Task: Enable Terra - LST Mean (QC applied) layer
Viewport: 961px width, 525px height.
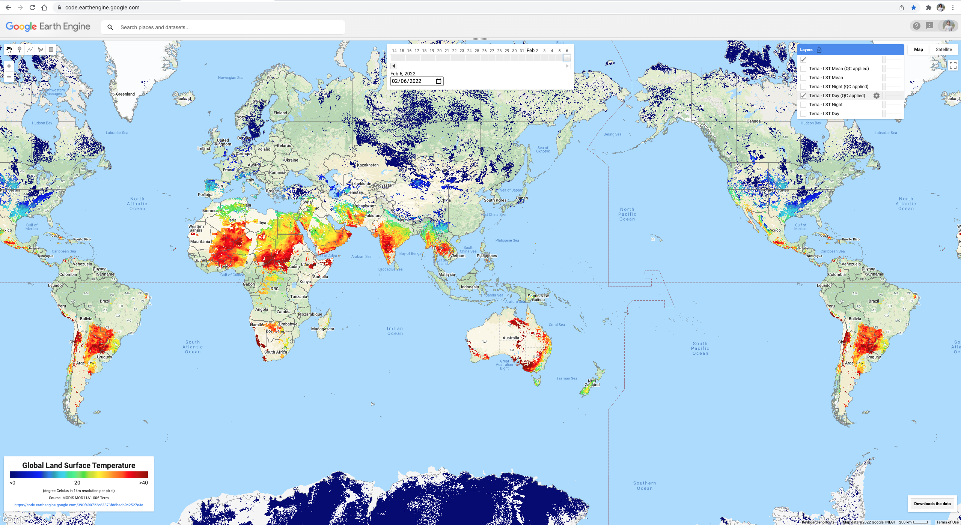Action: click(x=803, y=69)
